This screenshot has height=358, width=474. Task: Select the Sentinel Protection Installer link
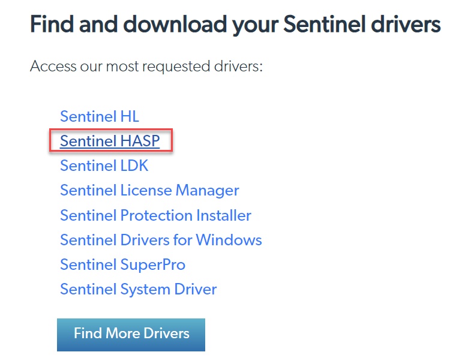[x=155, y=215]
